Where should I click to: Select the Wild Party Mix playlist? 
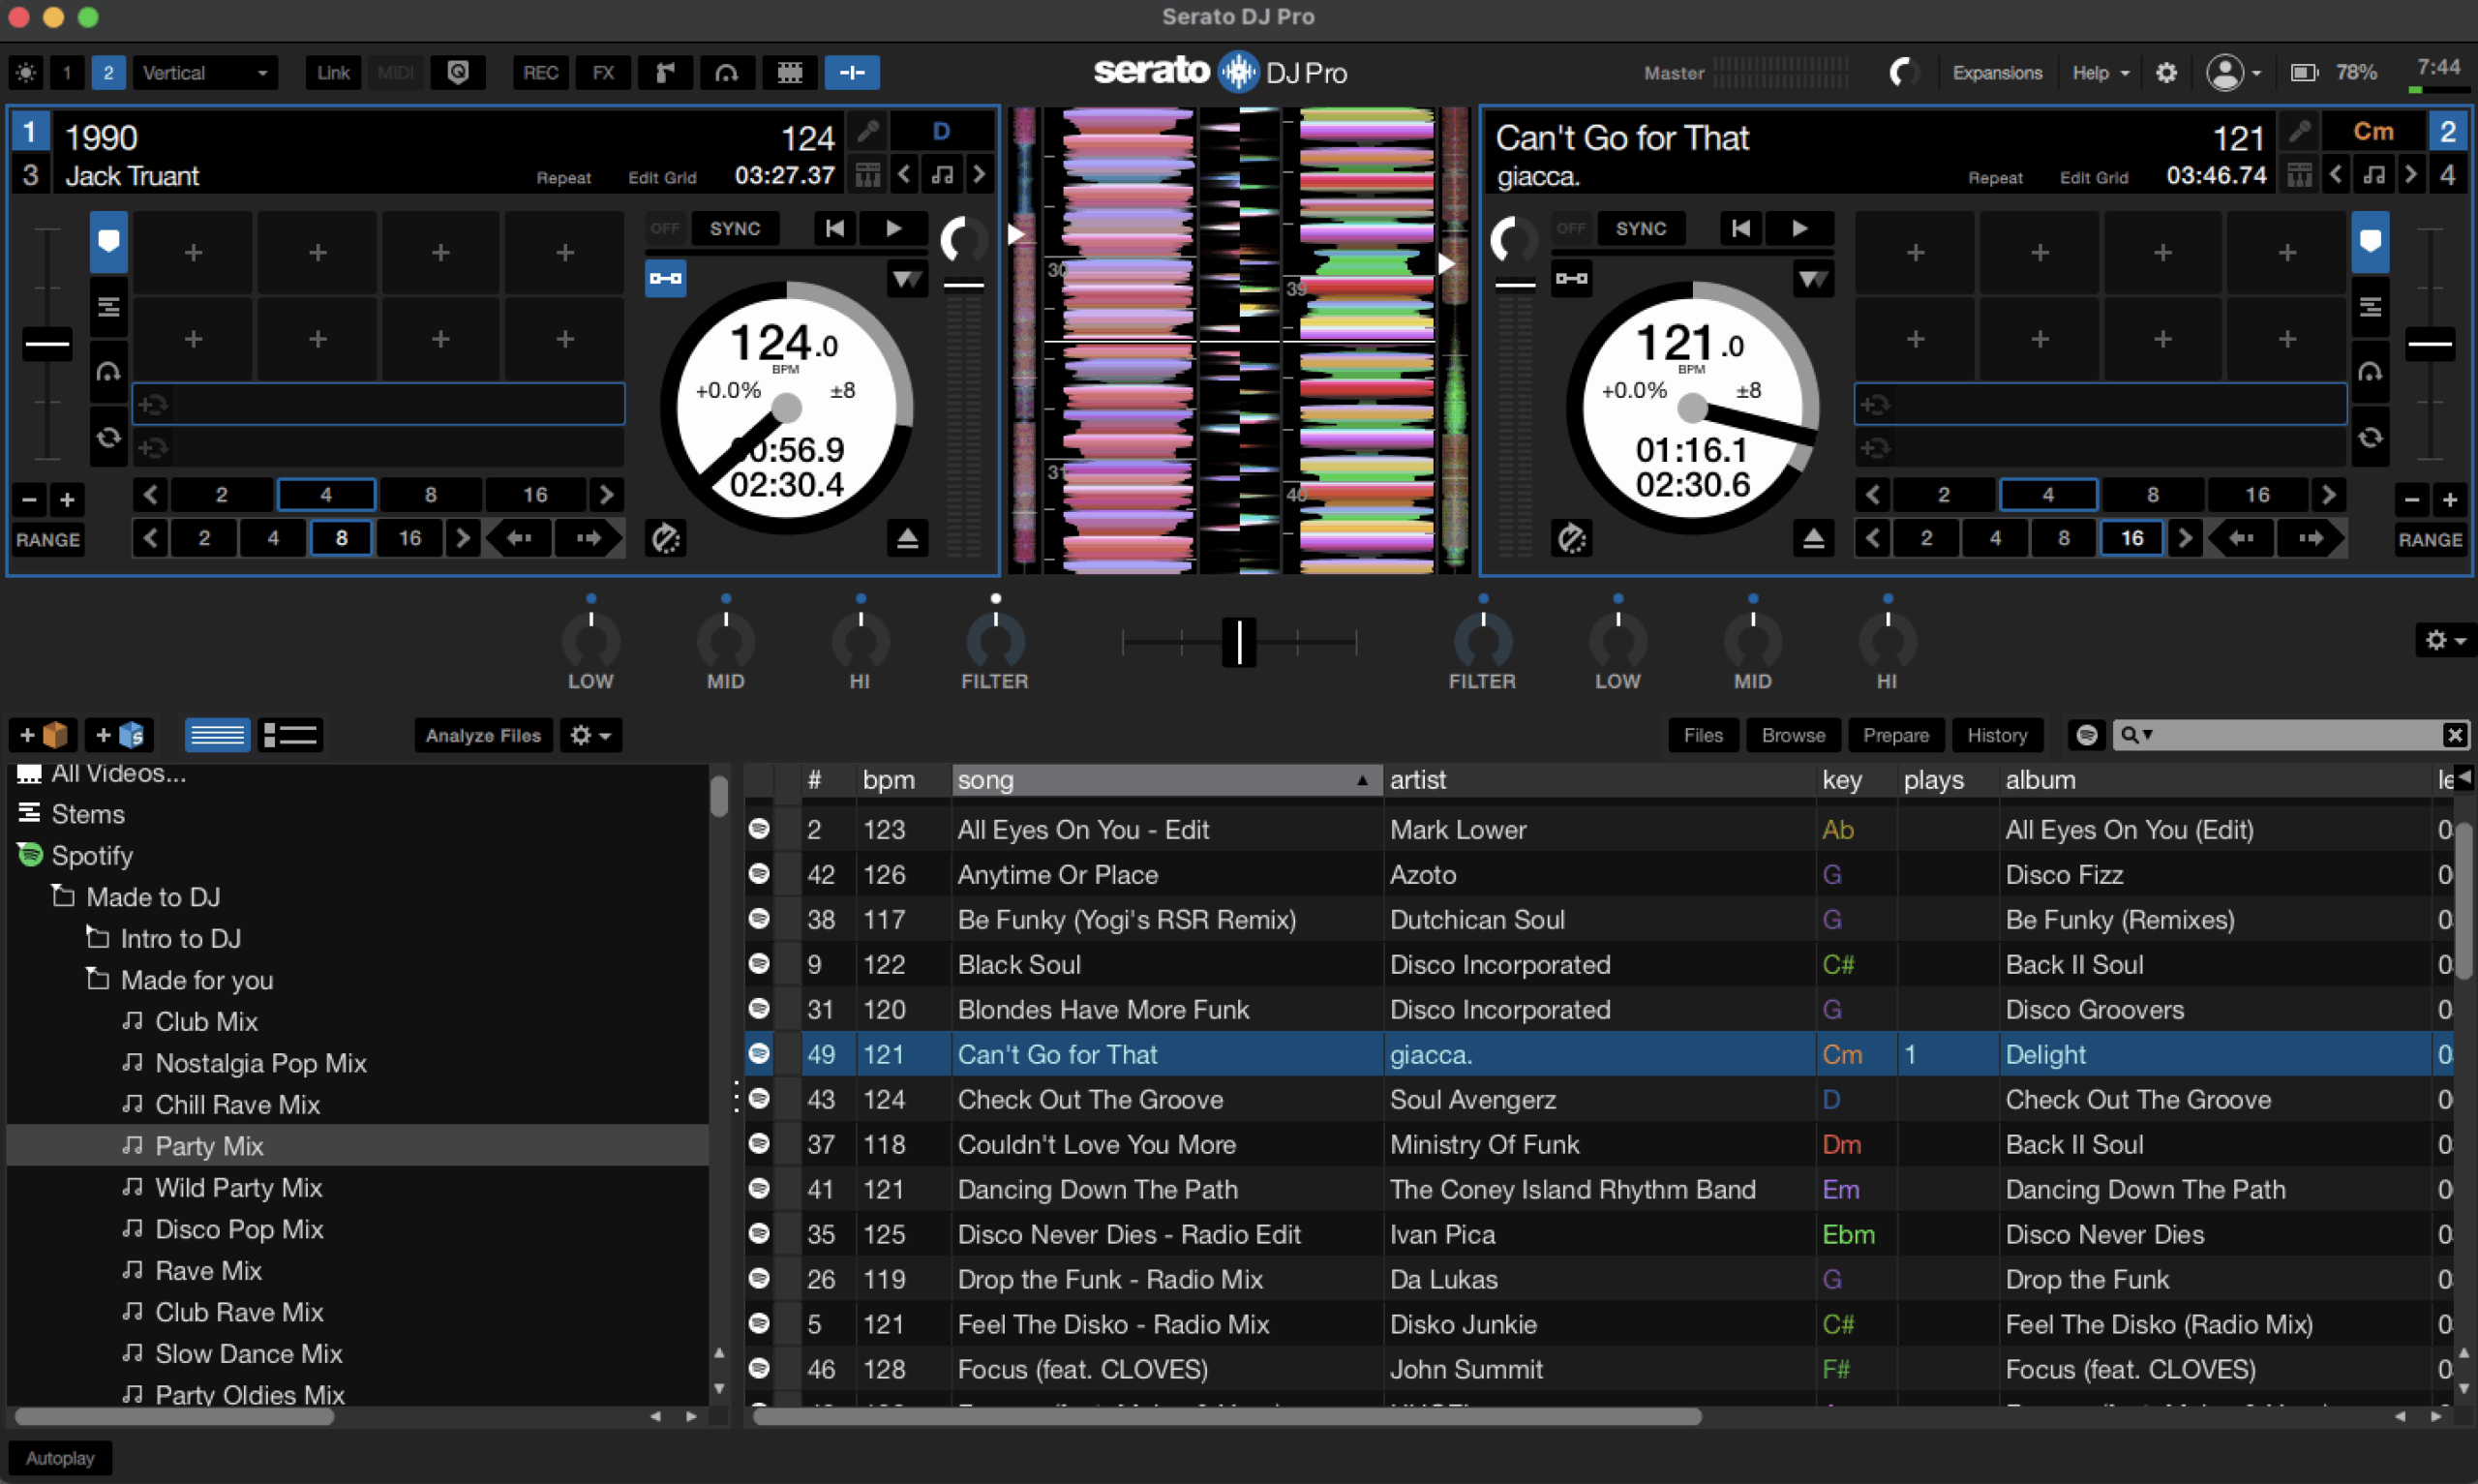[x=238, y=1187]
